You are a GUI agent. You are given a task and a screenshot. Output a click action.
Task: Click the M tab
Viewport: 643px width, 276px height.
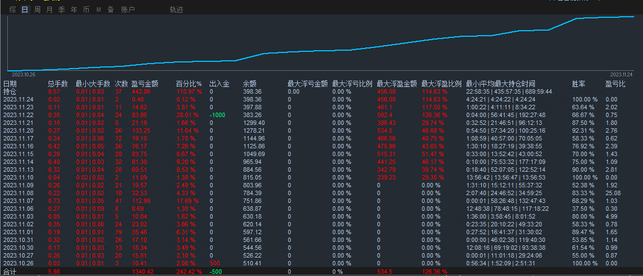pos(99,10)
